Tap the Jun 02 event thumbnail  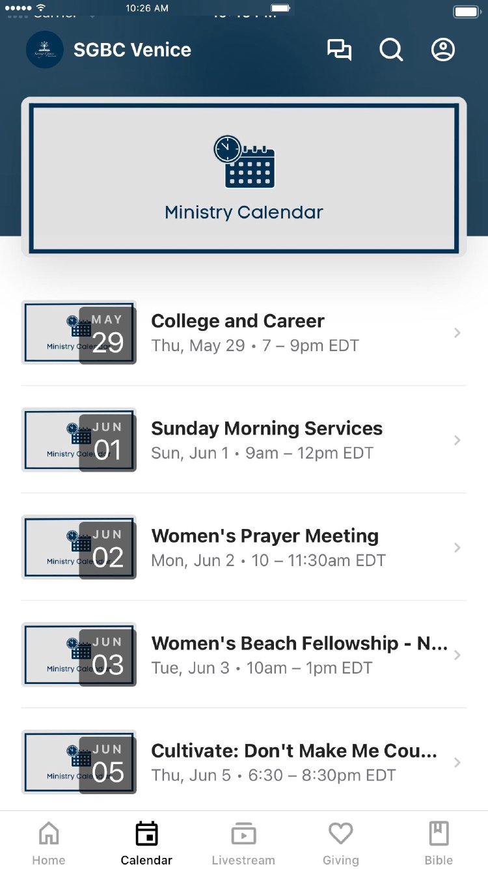[x=79, y=548]
